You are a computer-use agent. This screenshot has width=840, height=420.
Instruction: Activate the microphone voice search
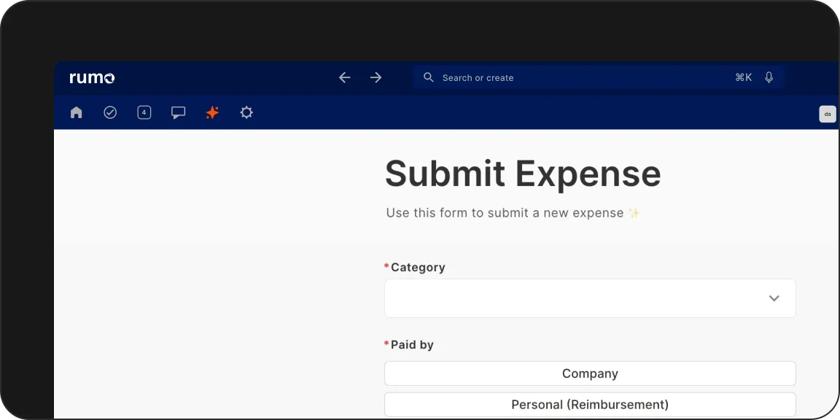coord(769,77)
